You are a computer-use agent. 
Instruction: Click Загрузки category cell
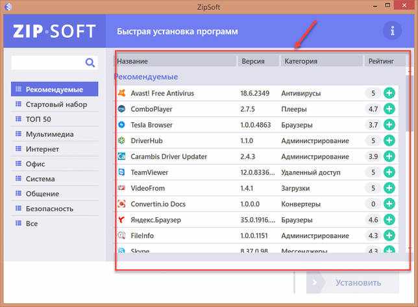pos(295,189)
